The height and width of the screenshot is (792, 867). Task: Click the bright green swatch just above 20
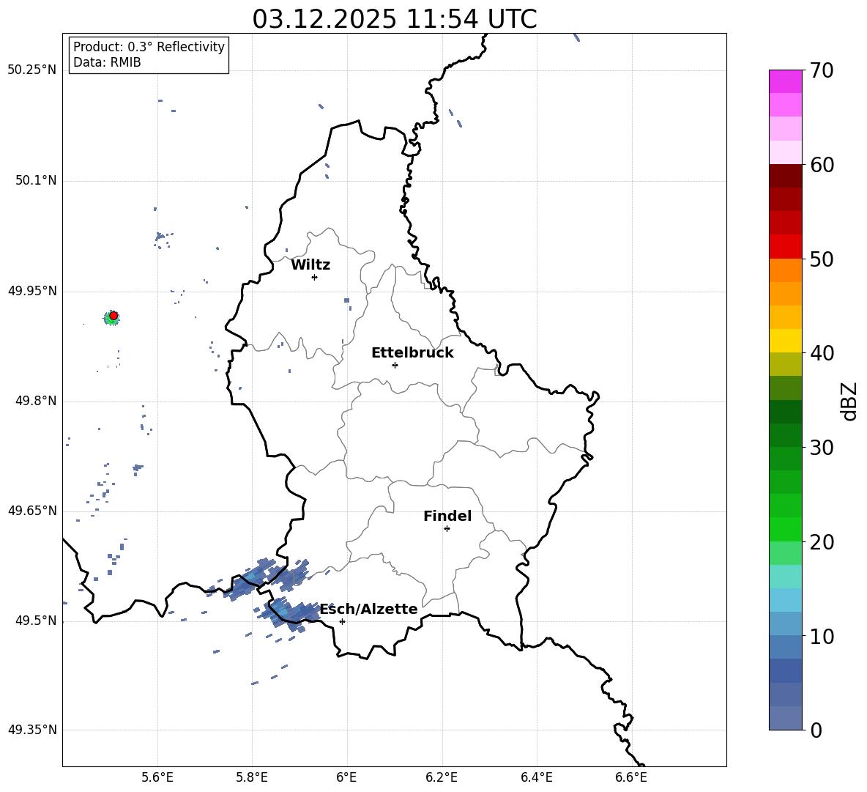785,529
